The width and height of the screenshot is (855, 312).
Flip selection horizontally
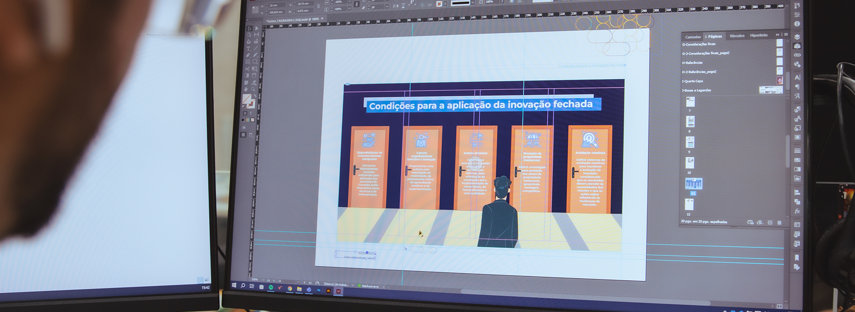[395, 6]
